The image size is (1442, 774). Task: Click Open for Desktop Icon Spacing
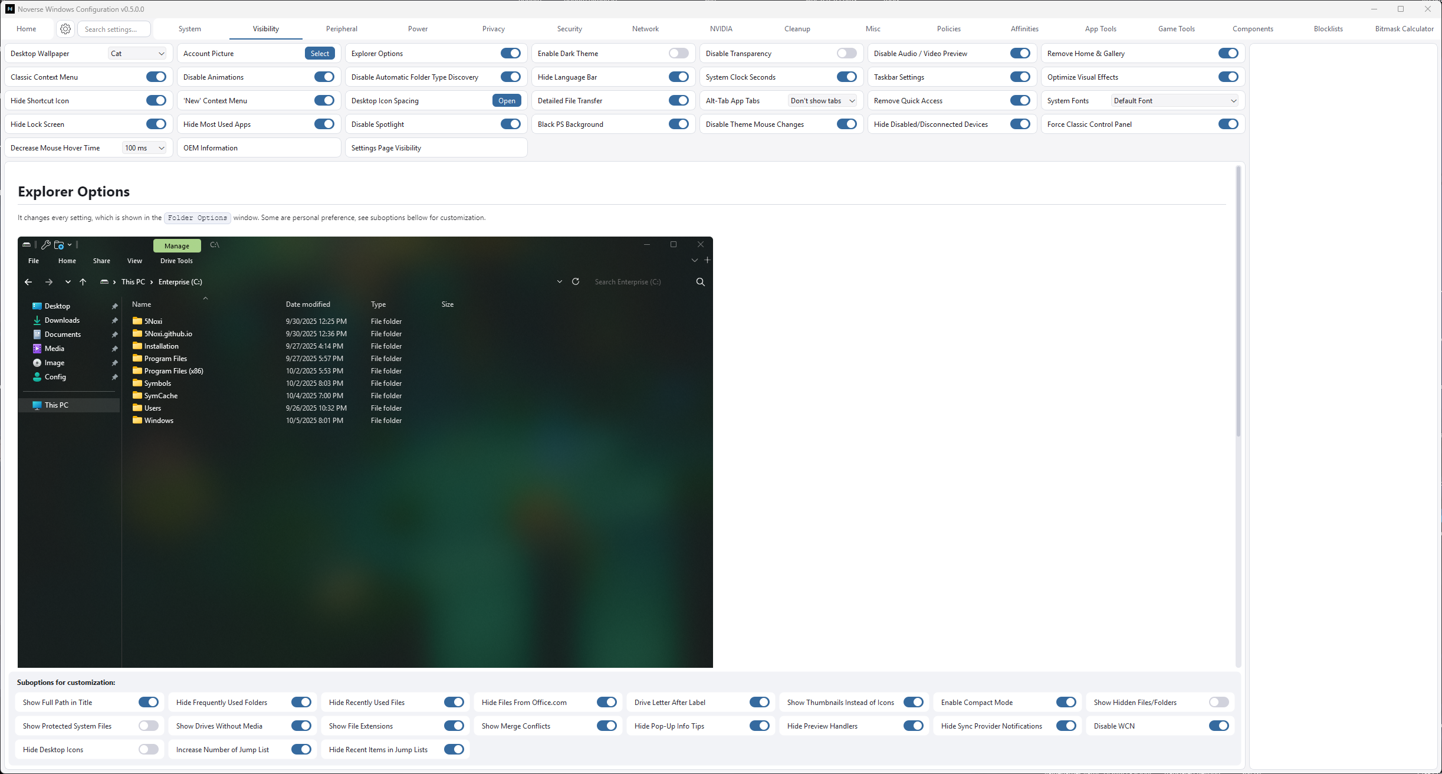click(507, 101)
